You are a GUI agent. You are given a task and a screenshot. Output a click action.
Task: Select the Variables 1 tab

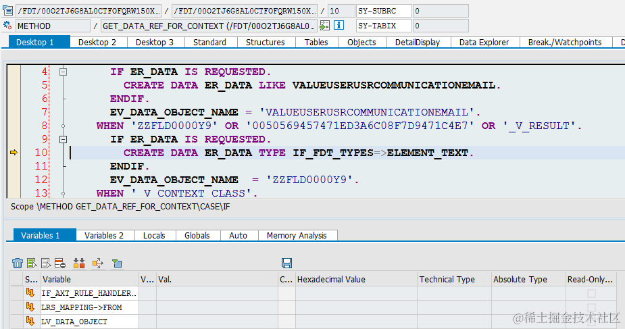[45, 235]
